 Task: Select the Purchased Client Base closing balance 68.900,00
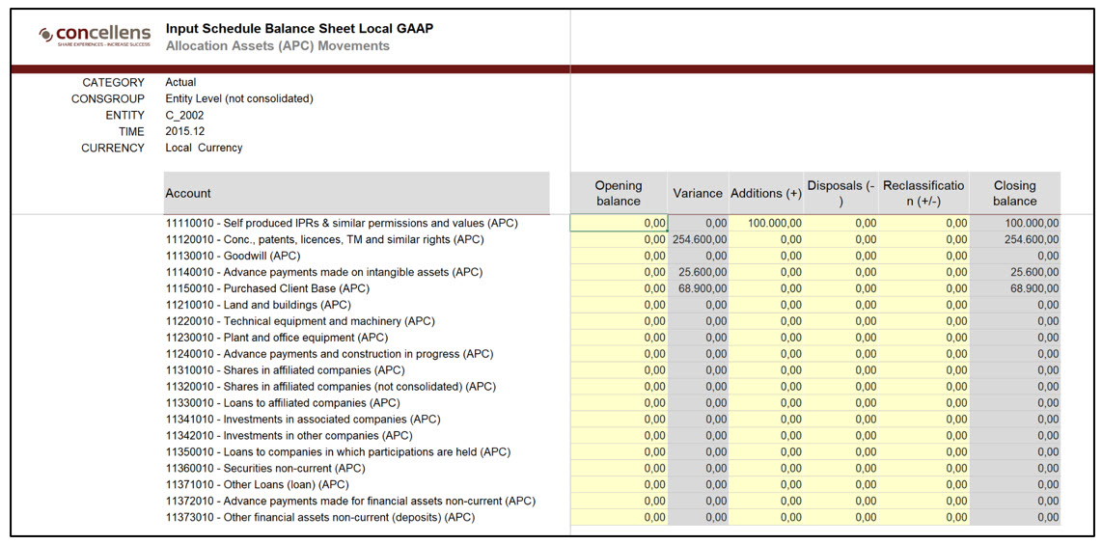click(1014, 288)
